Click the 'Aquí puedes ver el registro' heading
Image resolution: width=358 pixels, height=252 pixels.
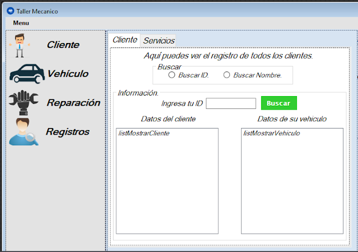click(228, 56)
